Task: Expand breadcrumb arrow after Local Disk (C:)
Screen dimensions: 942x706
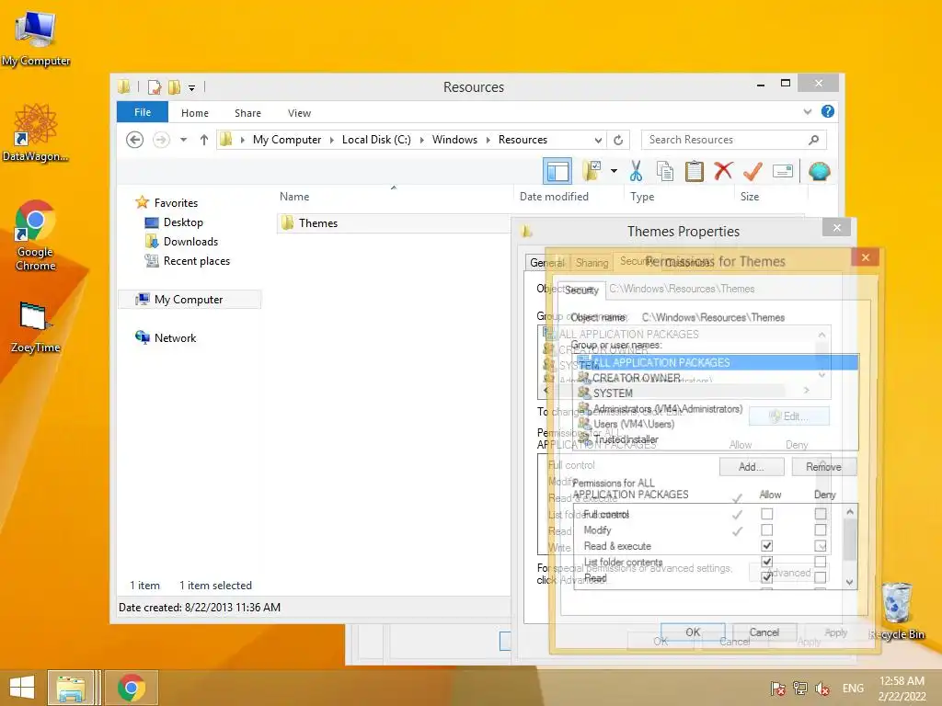Action: (421, 140)
